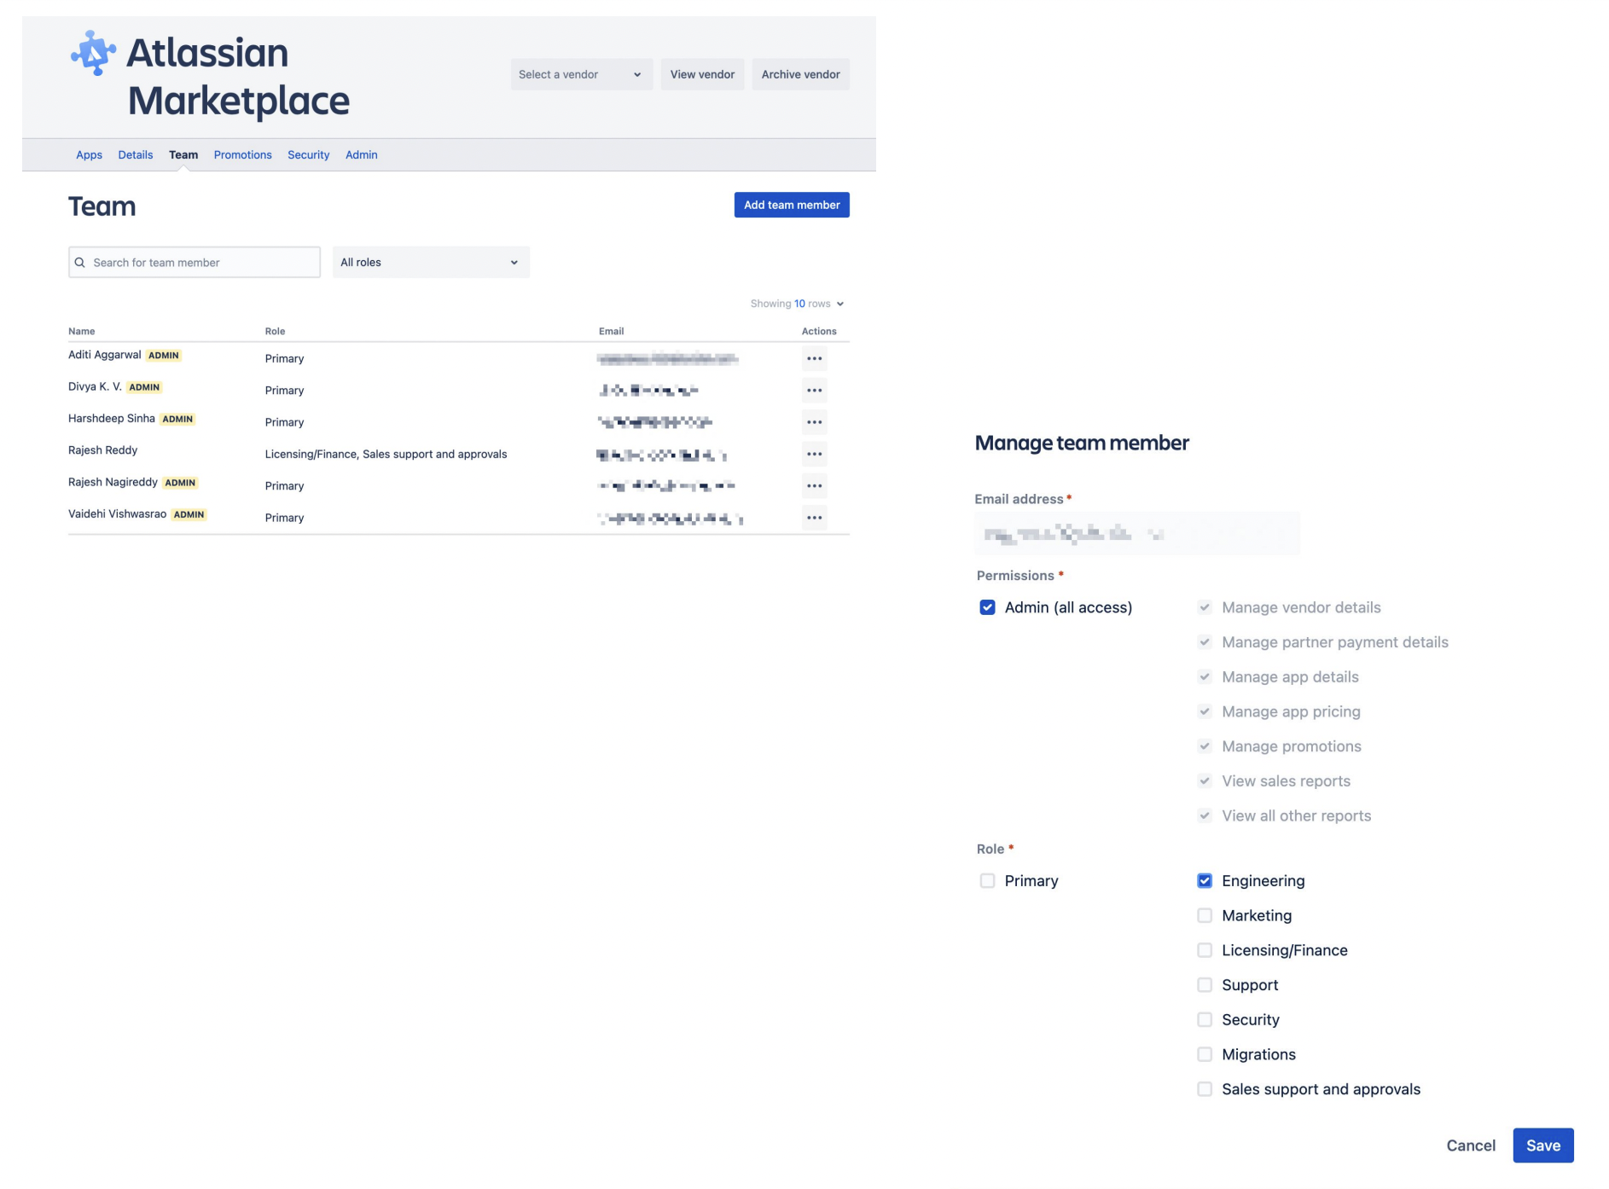Open the Promotions tab
This screenshot has width=1609, height=1189.
242,154
